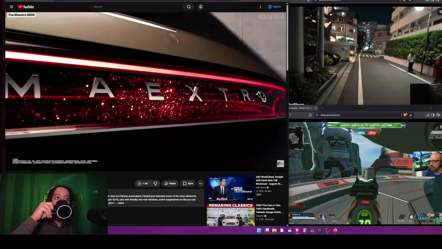Click the YouTube page vertical scrollbar
442x249 pixels.
click(287, 38)
